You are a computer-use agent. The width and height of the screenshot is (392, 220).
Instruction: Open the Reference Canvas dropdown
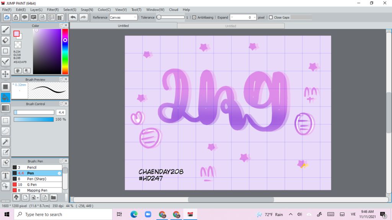pyautogui.click(x=123, y=18)
